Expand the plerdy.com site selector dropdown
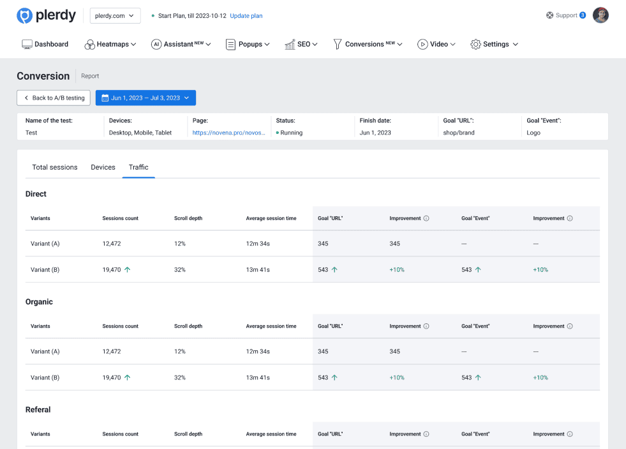 pos(115,16)
